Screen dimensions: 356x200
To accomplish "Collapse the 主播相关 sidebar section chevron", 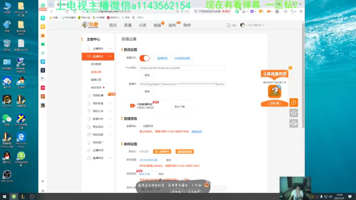I will 110,48.
